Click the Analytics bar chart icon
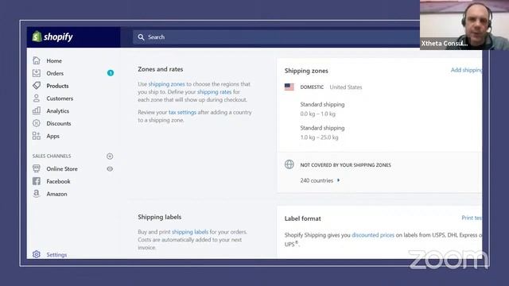 click(x=37, y=110)
